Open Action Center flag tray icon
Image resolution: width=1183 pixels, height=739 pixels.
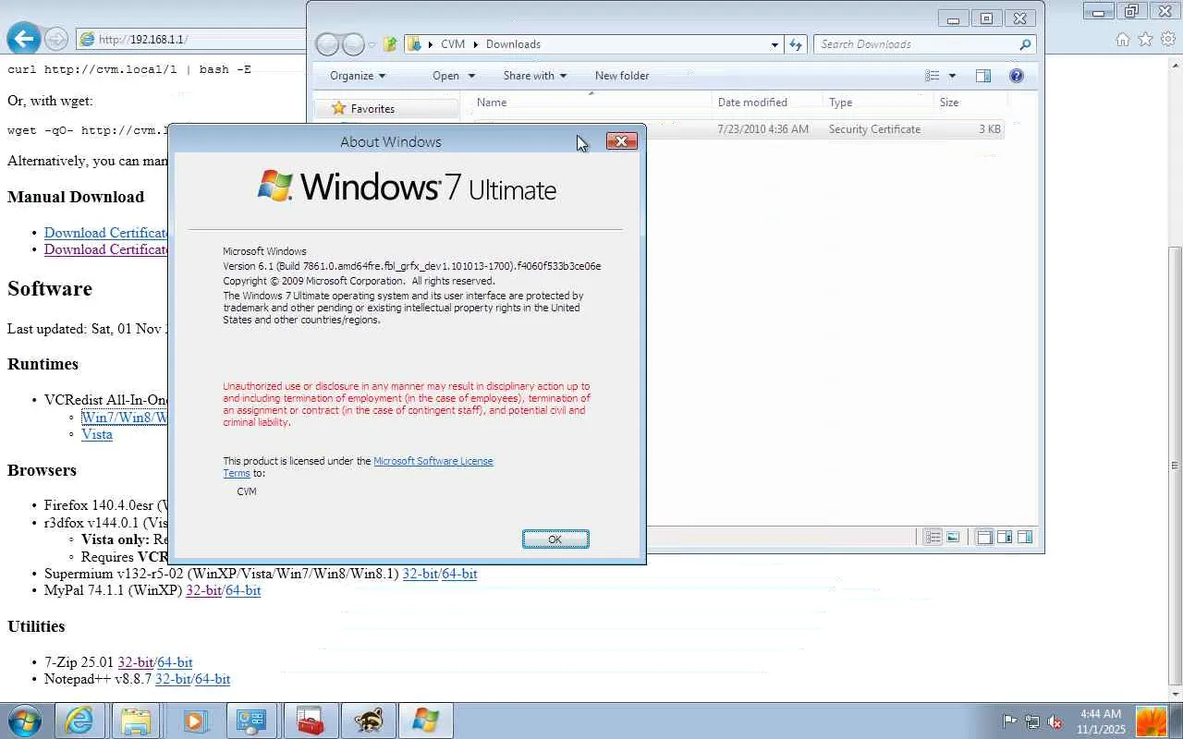click(1010, 721)
